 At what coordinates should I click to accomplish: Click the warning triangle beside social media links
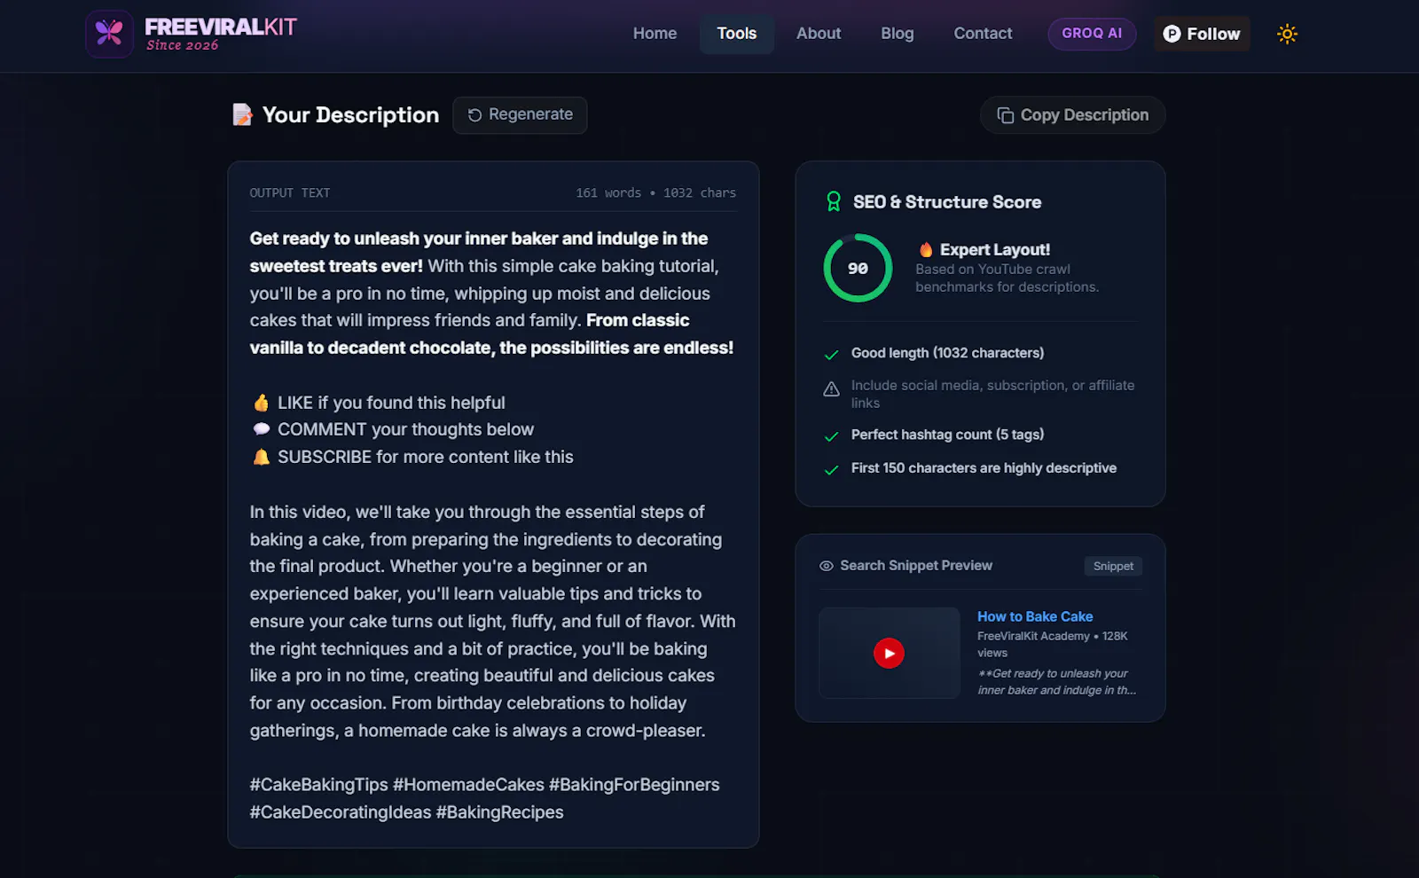(x=831, y=388)
